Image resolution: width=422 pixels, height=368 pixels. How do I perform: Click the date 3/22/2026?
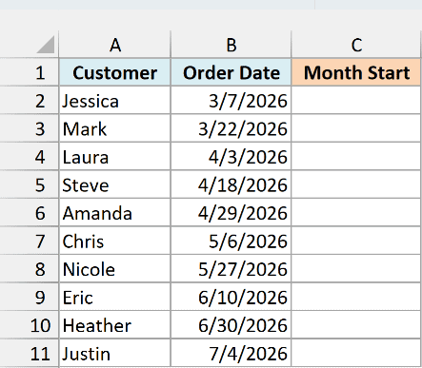pyautogui.click(x=231, y=128)
